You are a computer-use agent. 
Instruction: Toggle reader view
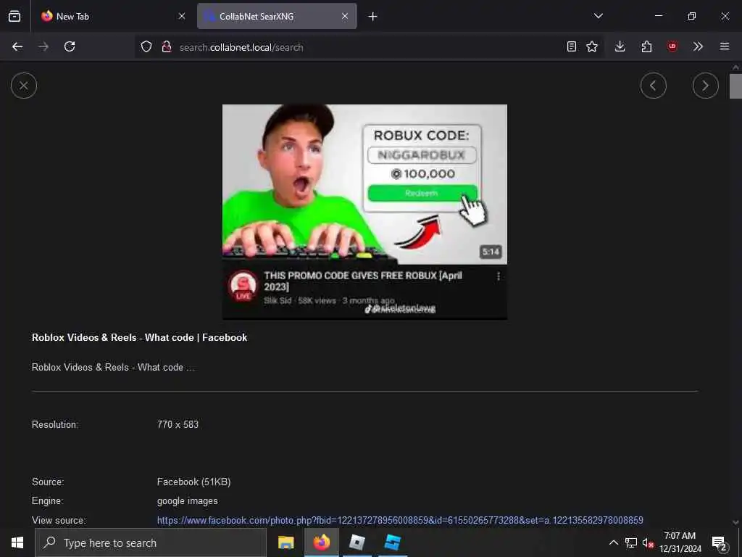click(572, 46)
